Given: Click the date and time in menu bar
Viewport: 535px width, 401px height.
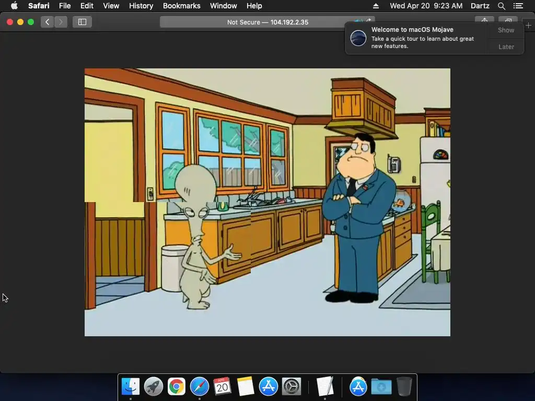Looking at the screenshot, I should pos(426,6).
